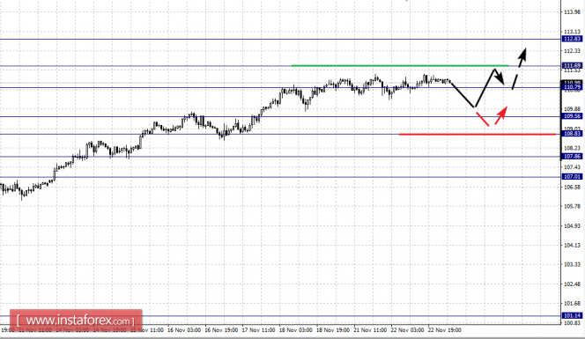Select the 107.86 price level label

pos(572,157)
